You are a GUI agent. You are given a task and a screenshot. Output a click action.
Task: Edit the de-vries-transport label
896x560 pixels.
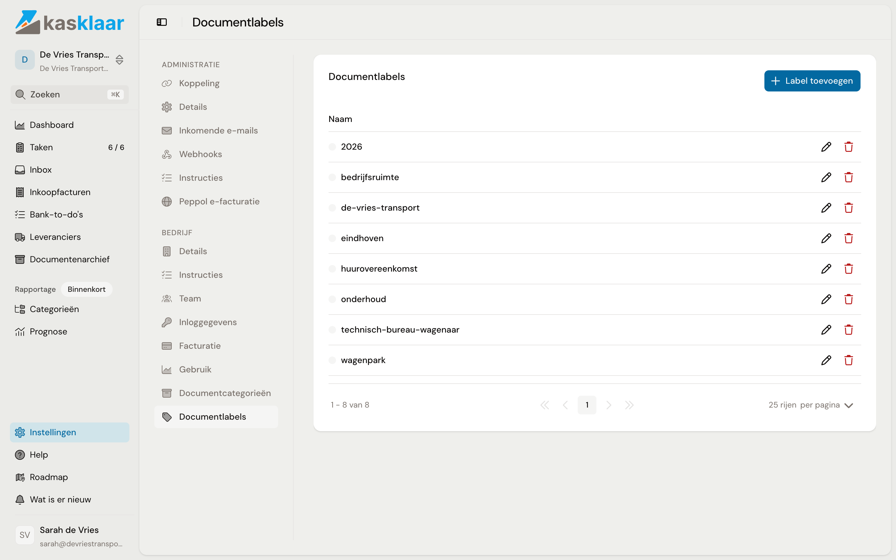[826, 208]
